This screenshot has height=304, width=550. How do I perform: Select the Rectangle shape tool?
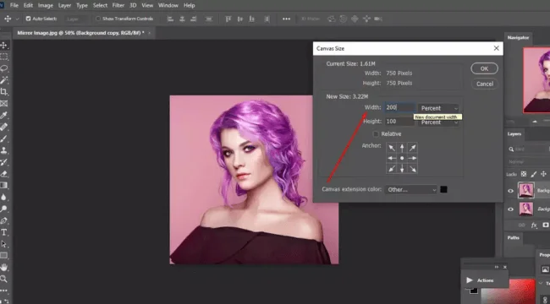point(4,255)
